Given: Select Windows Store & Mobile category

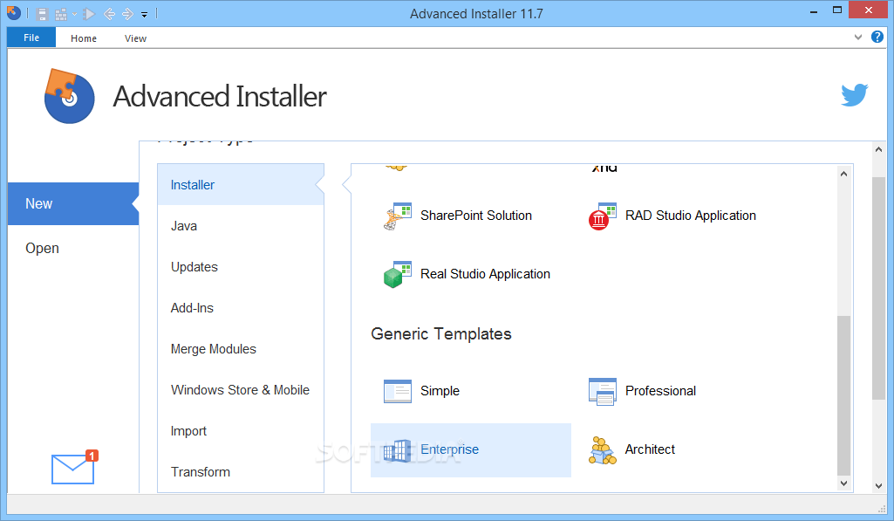Looking at the screenshot, I should coord(241,390).
